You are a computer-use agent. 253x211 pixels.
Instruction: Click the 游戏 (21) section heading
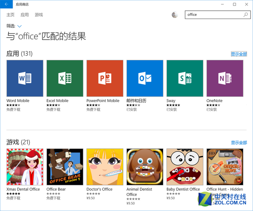click(18, 142)
